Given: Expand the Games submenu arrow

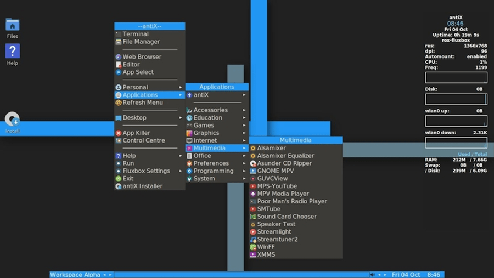Looking at the screenshot, I should point(244,126).
